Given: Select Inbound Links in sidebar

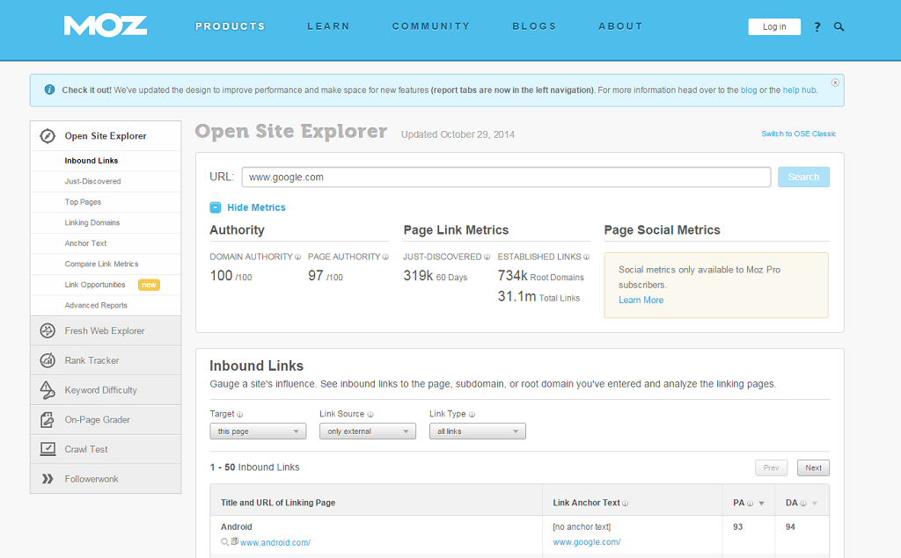Looking at the screenshot, I should [92, 161].
